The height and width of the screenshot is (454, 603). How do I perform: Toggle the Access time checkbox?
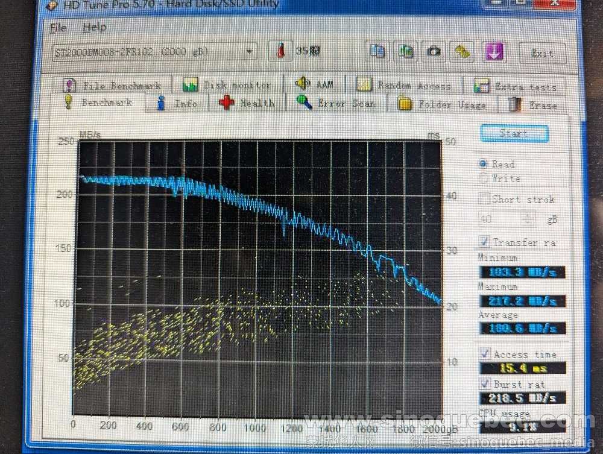(x=484, y=354)
